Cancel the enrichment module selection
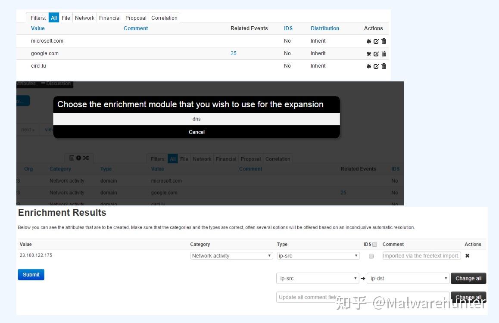 (x=196, y=132)
